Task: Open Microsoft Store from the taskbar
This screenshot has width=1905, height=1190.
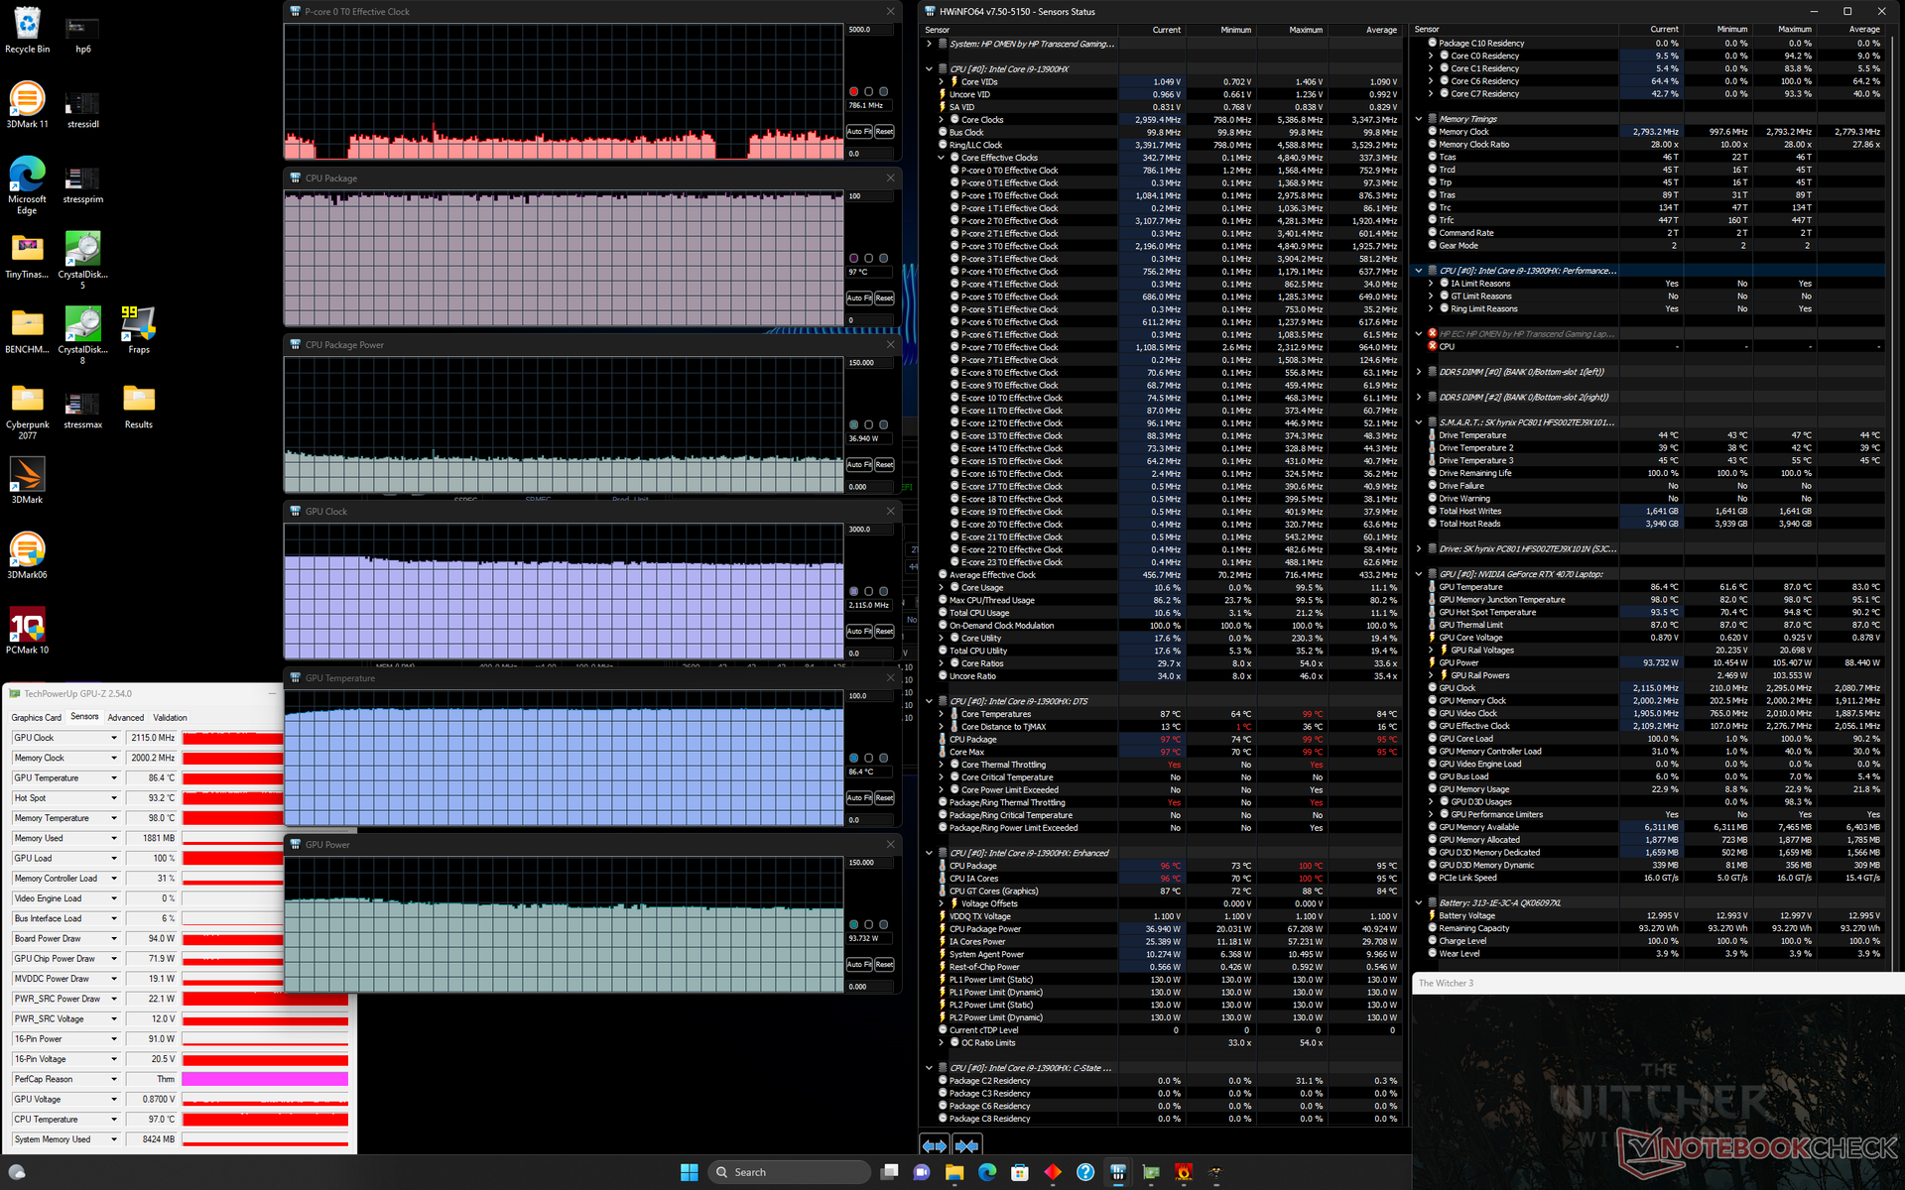Action: 1020,1172
